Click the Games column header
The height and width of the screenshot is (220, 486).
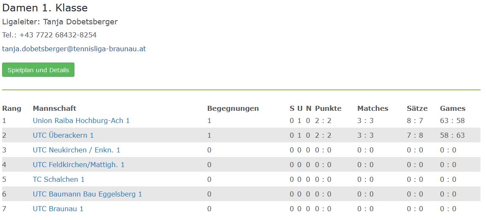(x=453, y=108)
